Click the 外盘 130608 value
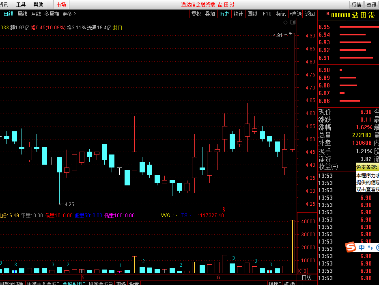 click(362, 143)
